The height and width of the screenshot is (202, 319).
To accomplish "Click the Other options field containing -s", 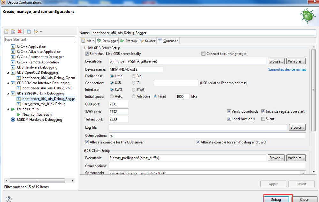I will (207, 136).
